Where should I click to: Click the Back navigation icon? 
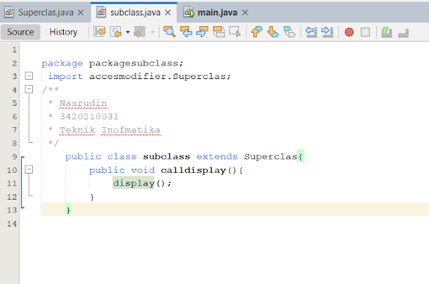point(116,32)
